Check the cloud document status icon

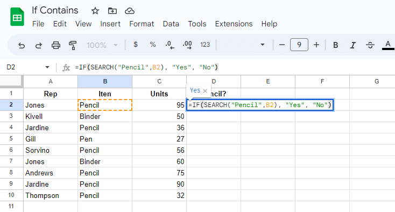(130, 11)
